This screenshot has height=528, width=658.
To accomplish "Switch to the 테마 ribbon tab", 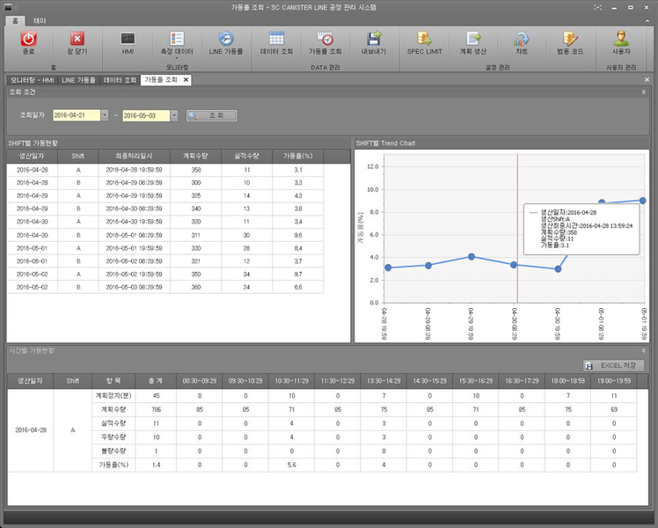I will (40, 18).
